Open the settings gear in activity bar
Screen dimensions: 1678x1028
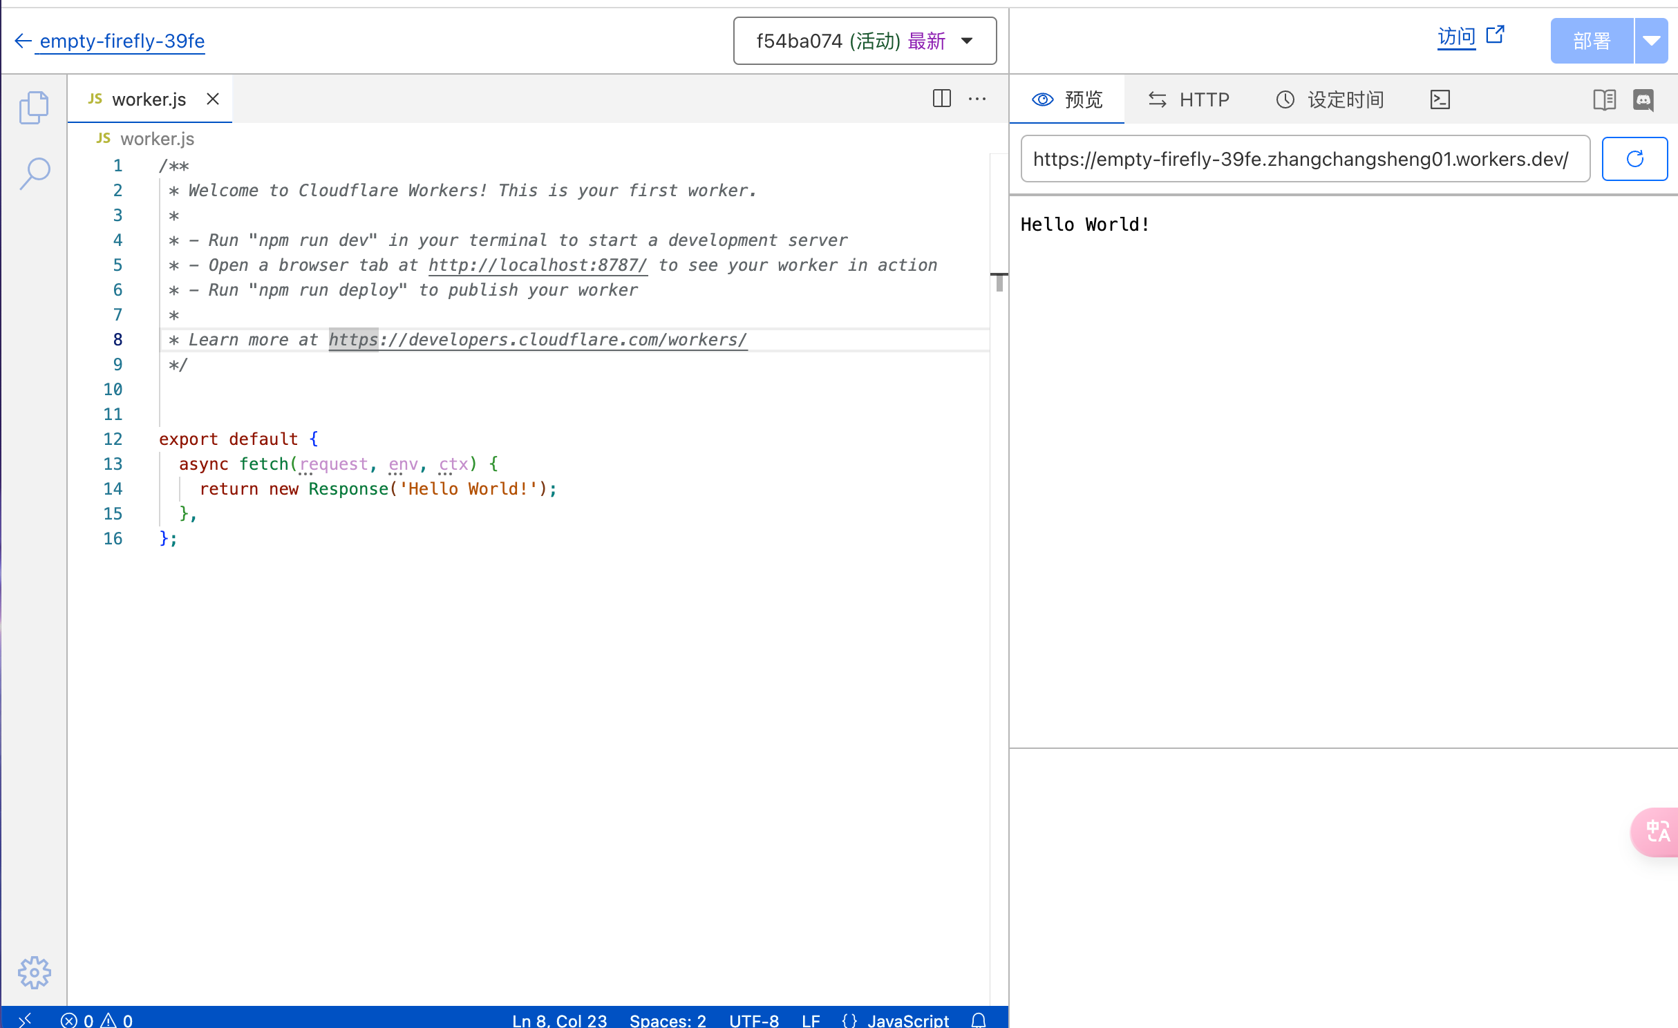click(34, 972)
